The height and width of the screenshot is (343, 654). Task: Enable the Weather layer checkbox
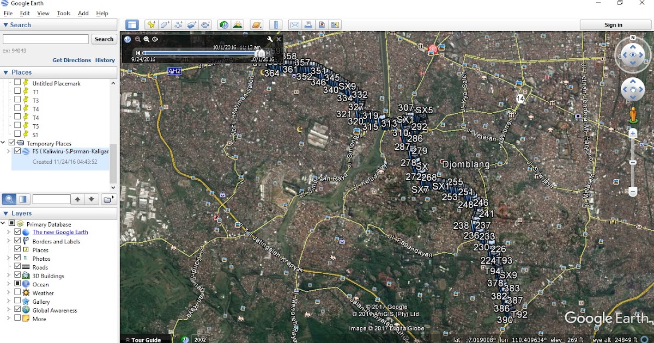17,293
